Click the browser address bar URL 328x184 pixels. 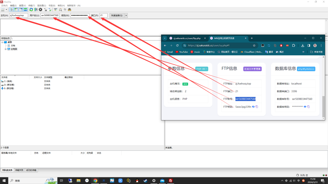click(x=209, y=45)
